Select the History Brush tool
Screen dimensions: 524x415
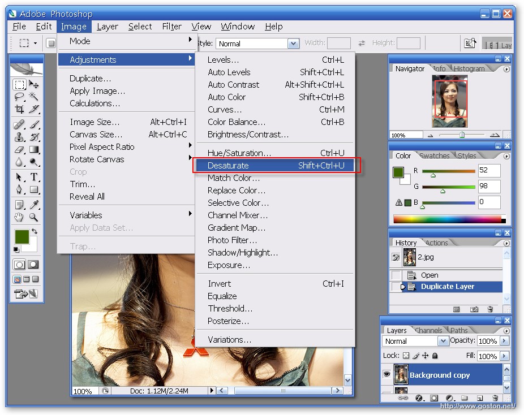[x=34, y=137]
